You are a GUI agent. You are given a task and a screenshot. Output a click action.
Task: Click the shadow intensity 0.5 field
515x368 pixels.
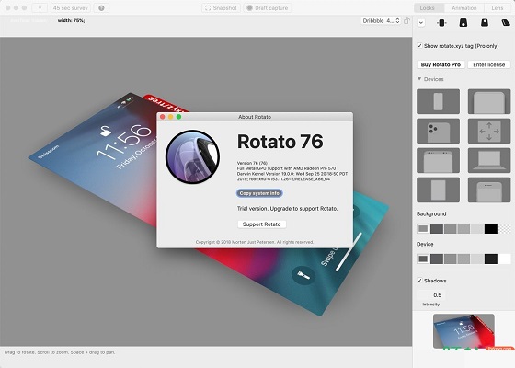tap(431, 295)
